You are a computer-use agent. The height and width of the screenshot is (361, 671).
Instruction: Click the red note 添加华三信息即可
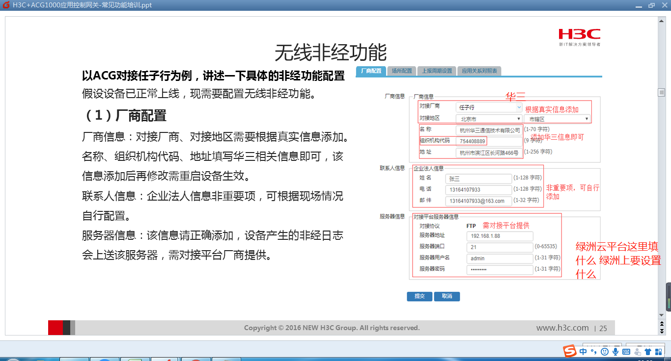(x=558, y=137)
